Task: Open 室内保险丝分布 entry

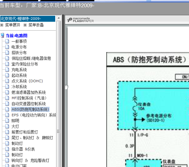Action: tap(25, 64)
